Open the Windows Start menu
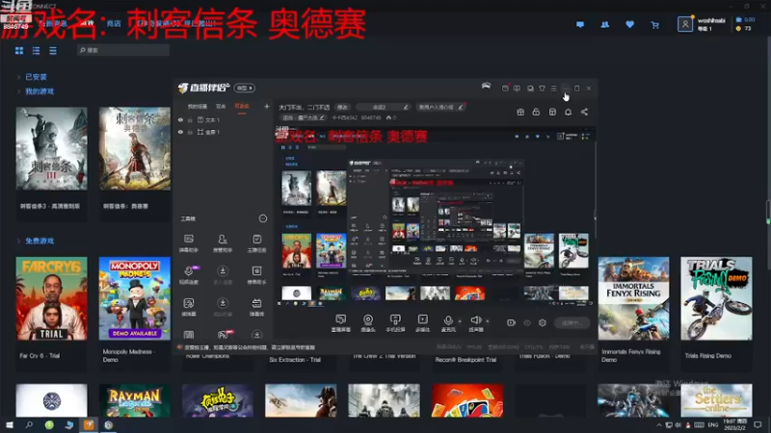Screen dimensions: 771x433 [10, 425]
